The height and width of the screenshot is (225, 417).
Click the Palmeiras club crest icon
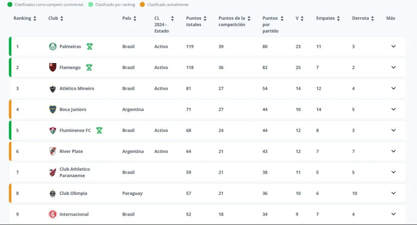click(x=53, y=46)
